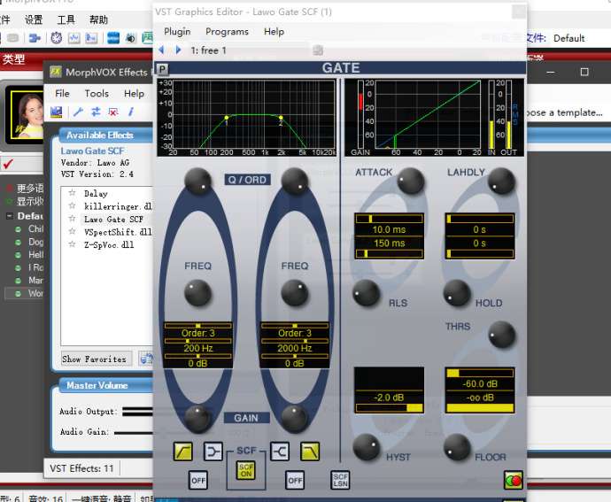Open the Plugin menu
This screenshot has height=502, width=611.
tap(177, 32)
